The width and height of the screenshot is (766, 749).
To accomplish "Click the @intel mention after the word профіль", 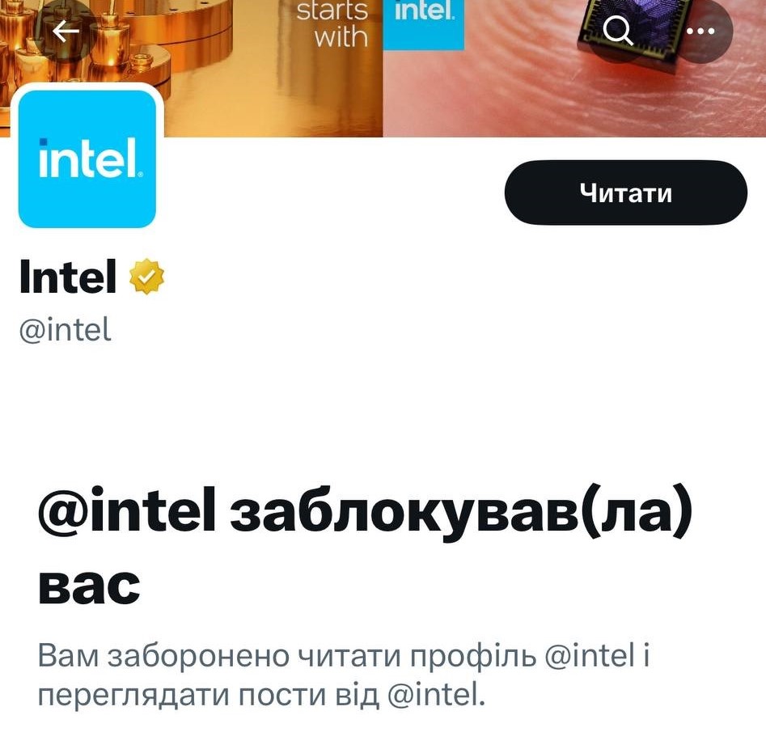I will [x=590, y=656].
